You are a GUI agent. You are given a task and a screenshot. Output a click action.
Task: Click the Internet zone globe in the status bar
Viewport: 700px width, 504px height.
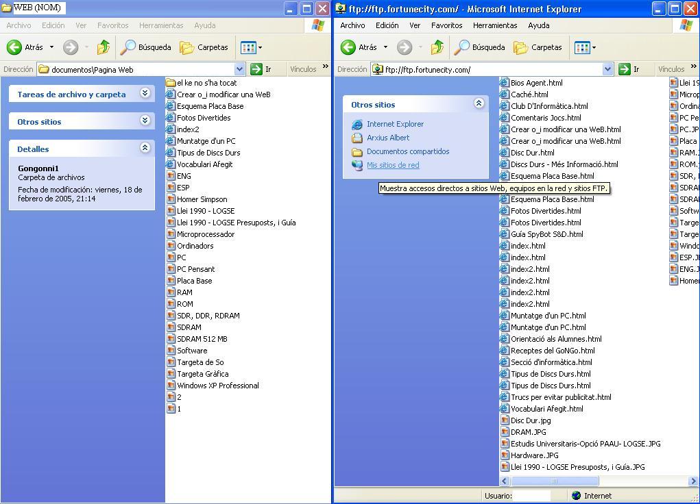577,496
